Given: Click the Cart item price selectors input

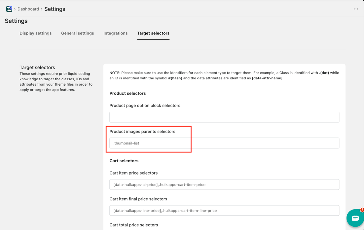Looking at the screenshot, I should (224, 184).
